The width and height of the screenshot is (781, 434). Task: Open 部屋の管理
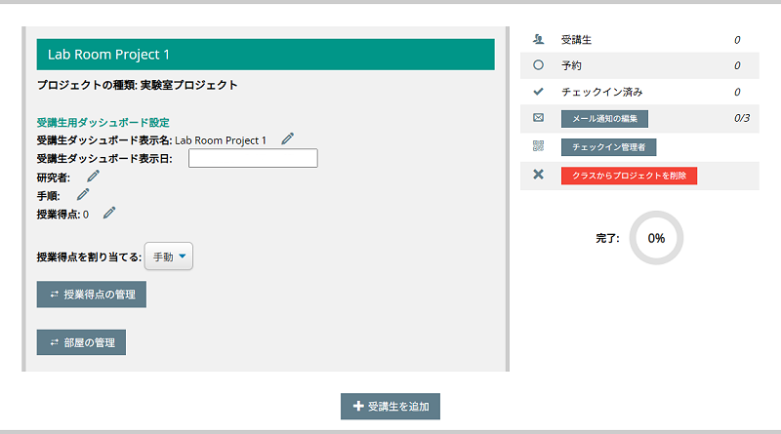pyautogui.click(x=81, y=341)
